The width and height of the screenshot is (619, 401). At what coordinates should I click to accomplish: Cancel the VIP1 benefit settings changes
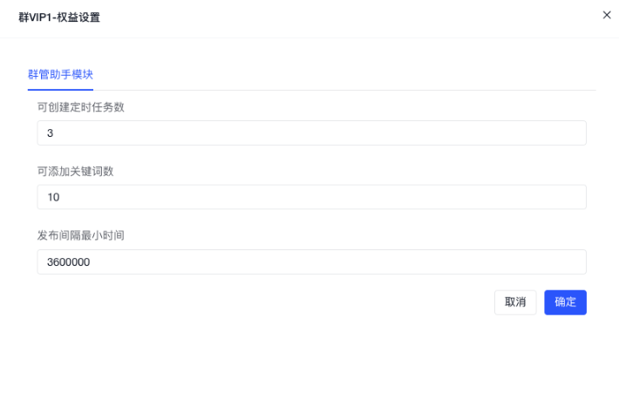pyautogui.click(x=515, y=302)
